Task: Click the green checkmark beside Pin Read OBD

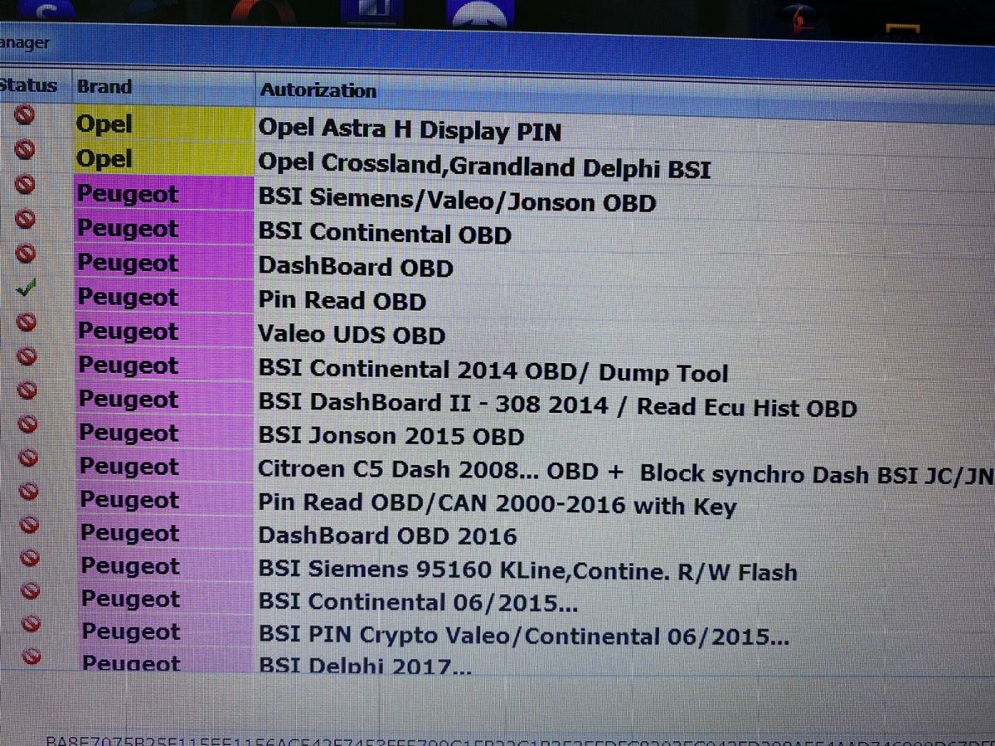Action: 26,288
